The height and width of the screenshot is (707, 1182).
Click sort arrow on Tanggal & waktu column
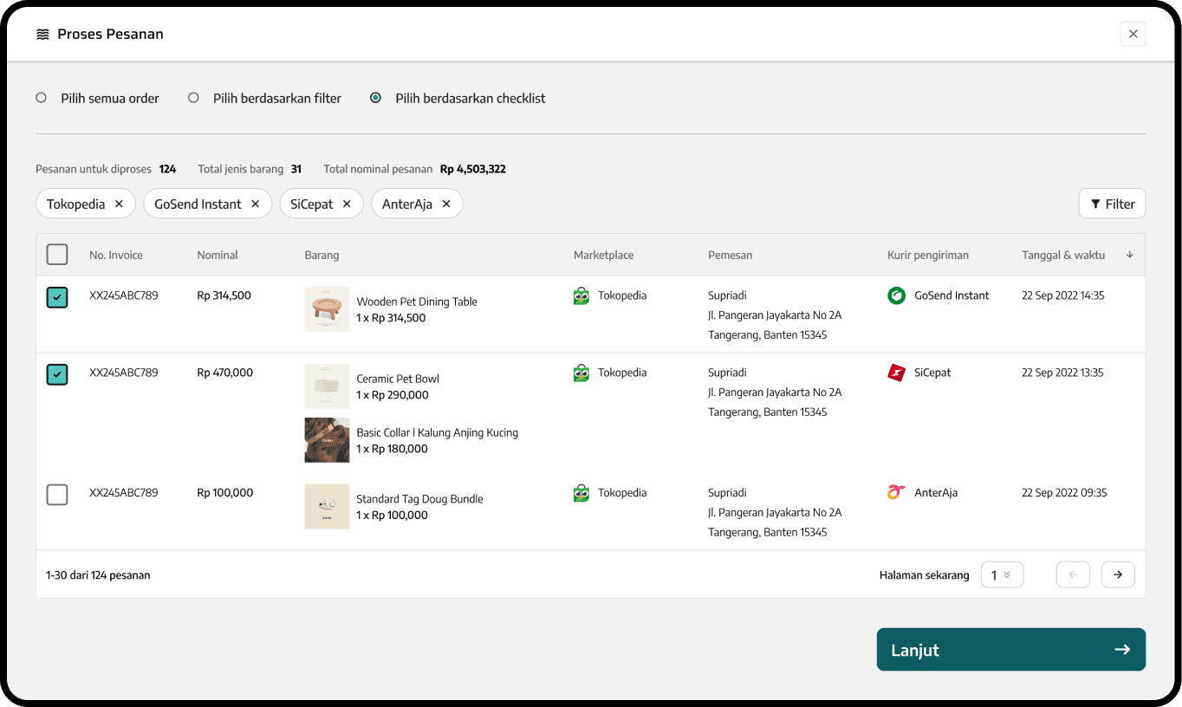(x=1129, y=255)
